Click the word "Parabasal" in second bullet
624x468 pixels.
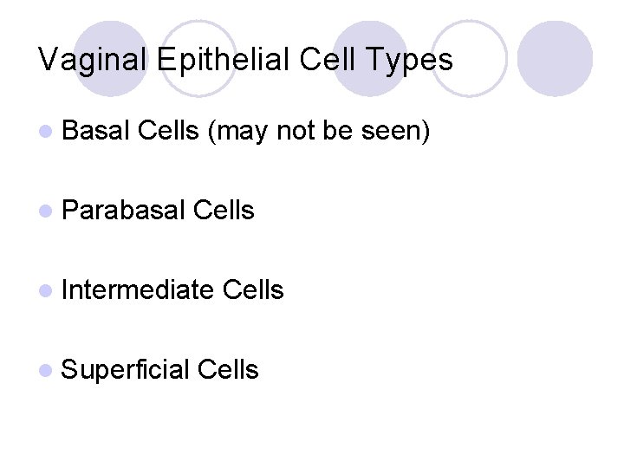click(124, 211)
